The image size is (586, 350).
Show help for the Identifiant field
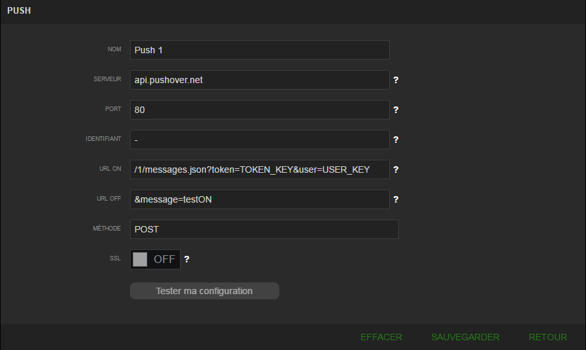pos(396,140)
